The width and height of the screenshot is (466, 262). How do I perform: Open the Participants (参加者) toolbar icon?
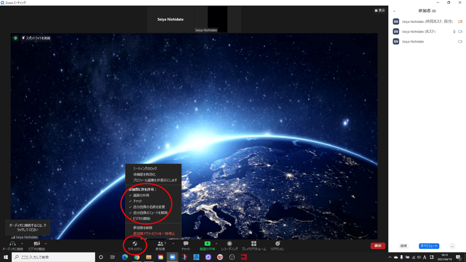[160, 243]
